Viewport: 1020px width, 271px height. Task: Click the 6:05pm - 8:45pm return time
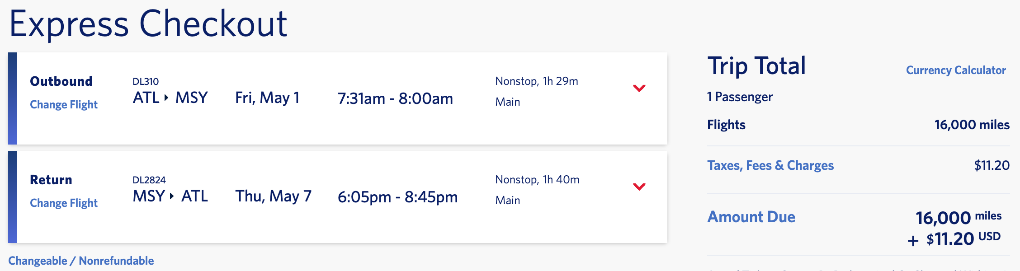click(x=397, y=197)
